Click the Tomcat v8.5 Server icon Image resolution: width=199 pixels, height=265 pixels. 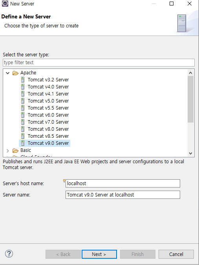click(x=23, y=136)
